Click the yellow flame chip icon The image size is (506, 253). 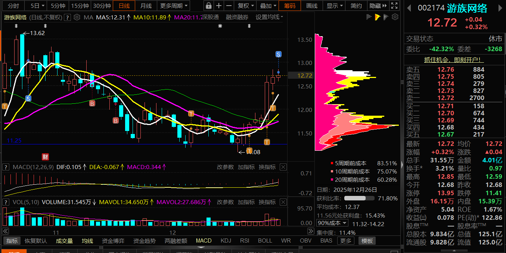[378, 17]
